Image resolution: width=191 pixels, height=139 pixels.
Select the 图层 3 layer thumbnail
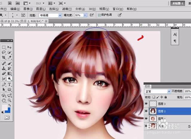[153, 104]
